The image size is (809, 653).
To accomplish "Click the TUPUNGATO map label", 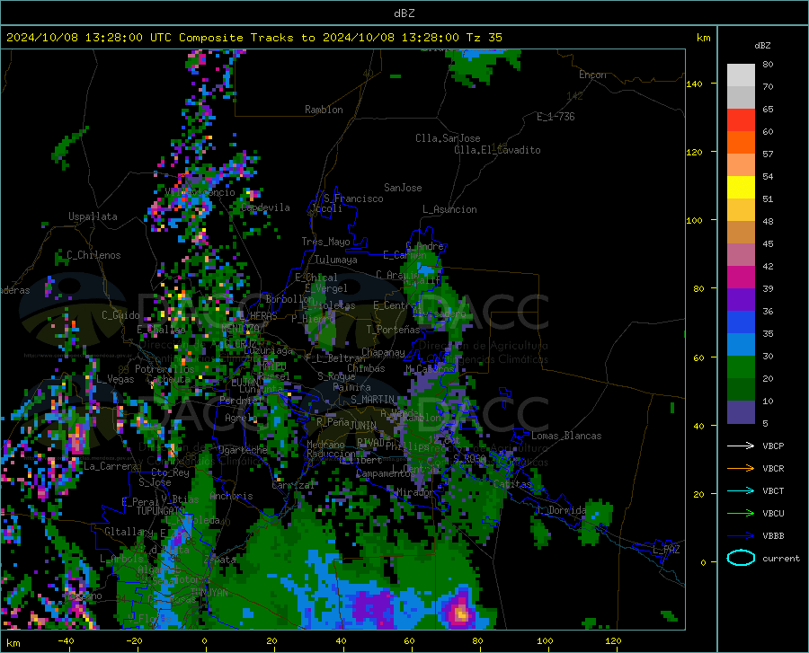I will (161, 511).
